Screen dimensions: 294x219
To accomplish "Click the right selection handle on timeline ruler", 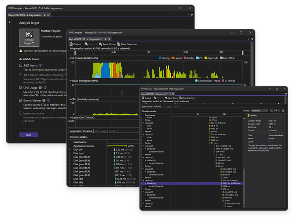I will click(x=242, y=53).
